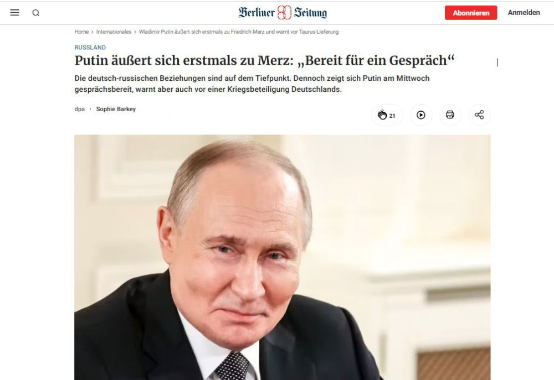
Task: Click the chevron after Internationales breadcrumb
Action: coord(135,32)
